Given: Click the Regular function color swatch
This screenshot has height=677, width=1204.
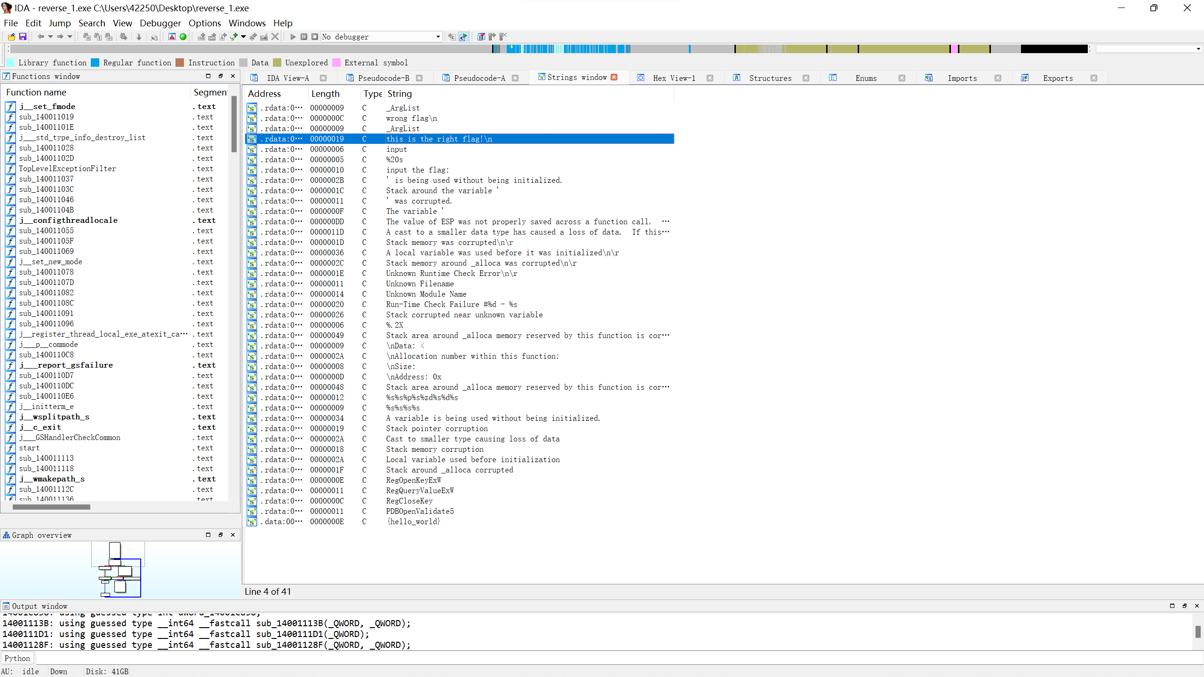Looking at the screenshot, I should click(96, 63).
